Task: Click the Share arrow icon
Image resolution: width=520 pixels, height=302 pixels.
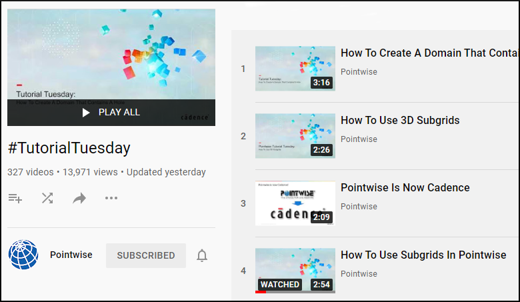Action: pyautogui.click(x=79, y=198)
